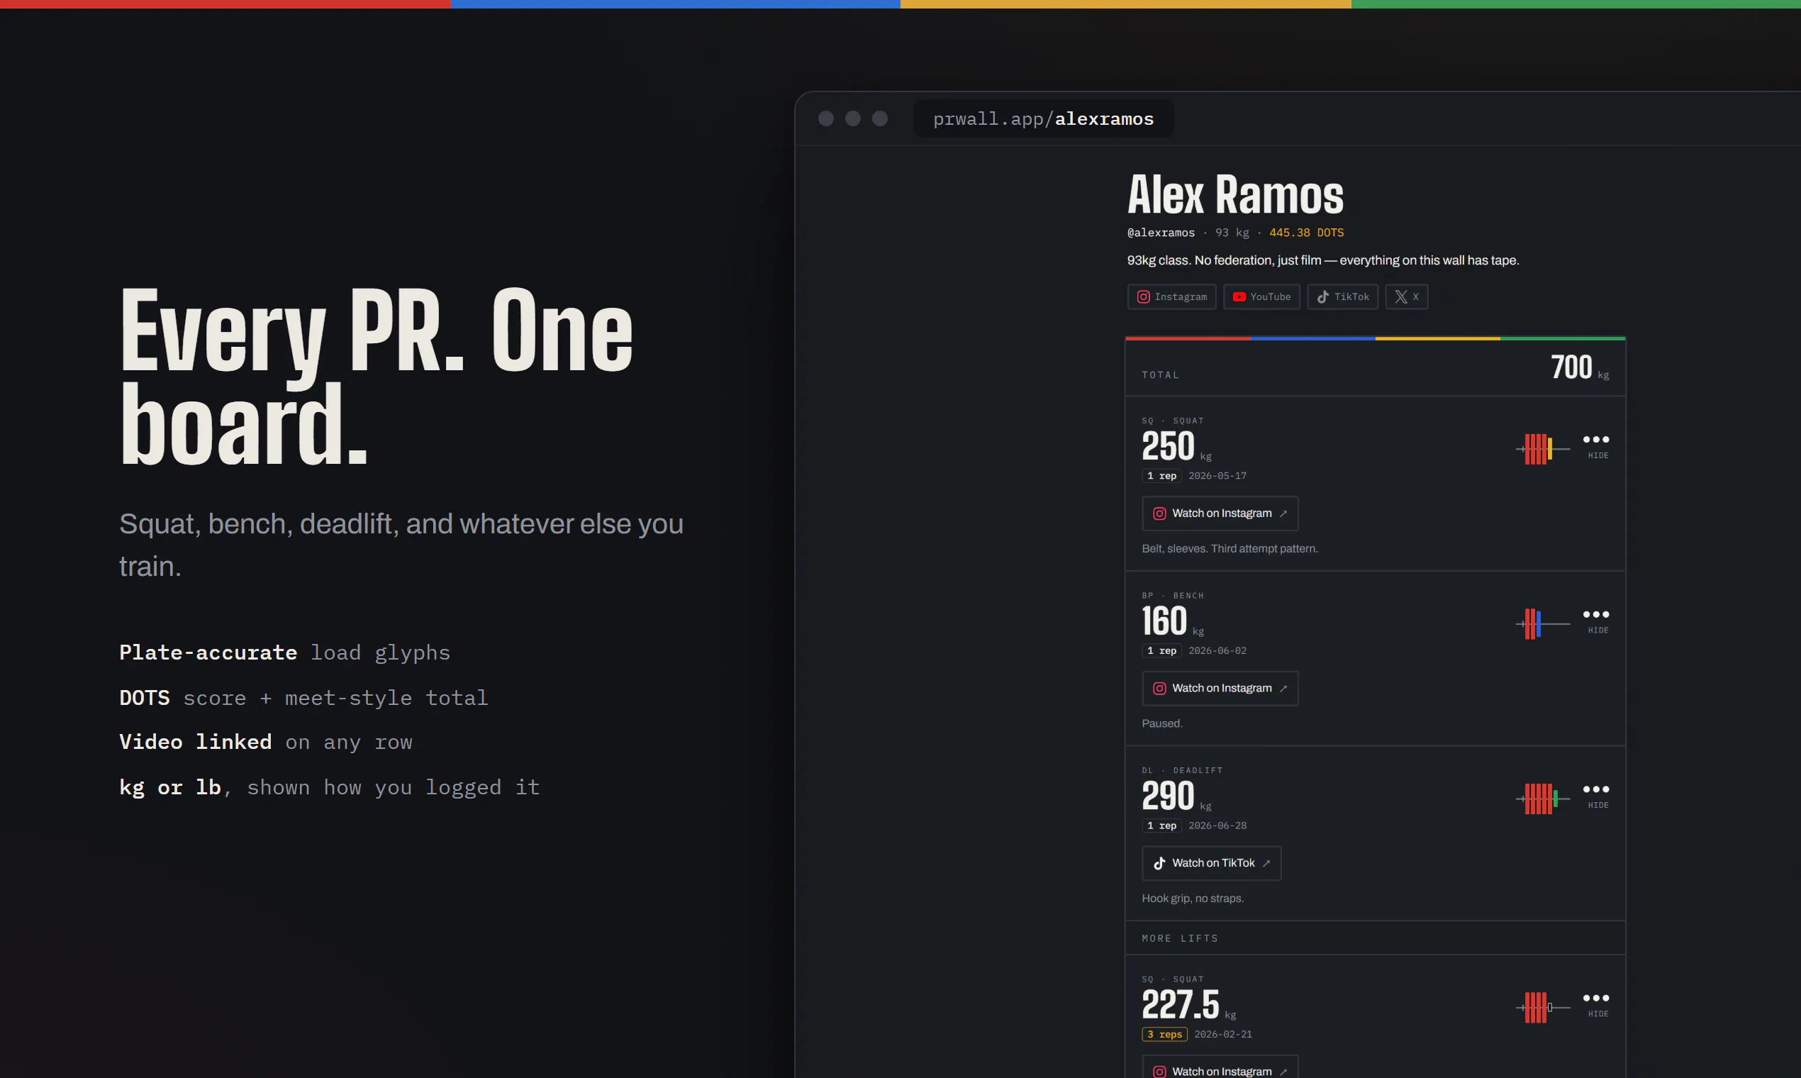Image resolution: width=1801 pixels, height=1078 pixels.
Task: Click the TikTok icon in the deadlift video button
Action: pos(1160,863)
